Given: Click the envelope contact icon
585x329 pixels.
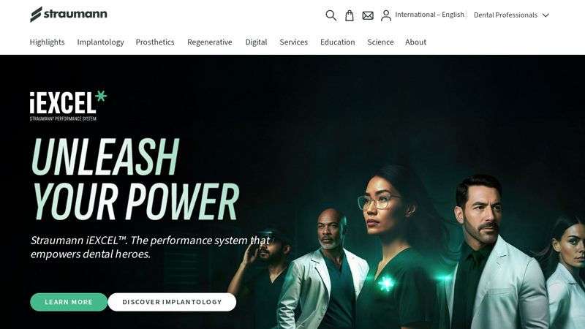Looking at the screenshot, I should click(368, 15).
